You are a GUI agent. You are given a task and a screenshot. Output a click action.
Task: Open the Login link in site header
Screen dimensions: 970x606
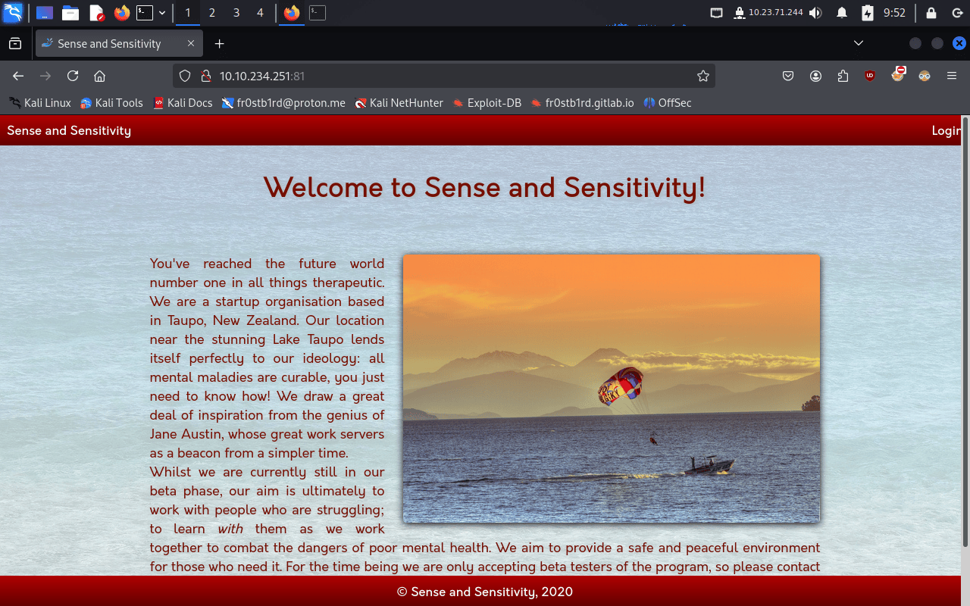[946, 130]
